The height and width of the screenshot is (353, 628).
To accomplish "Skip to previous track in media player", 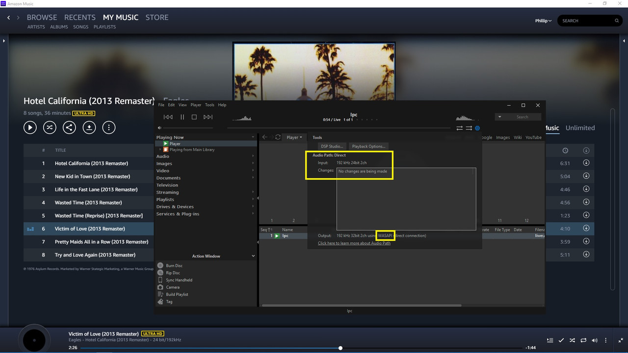I will [168, 117].
